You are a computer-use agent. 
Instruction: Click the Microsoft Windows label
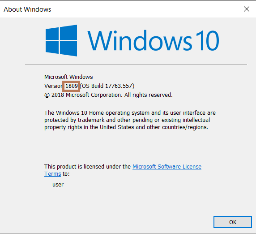click(68, 77)
